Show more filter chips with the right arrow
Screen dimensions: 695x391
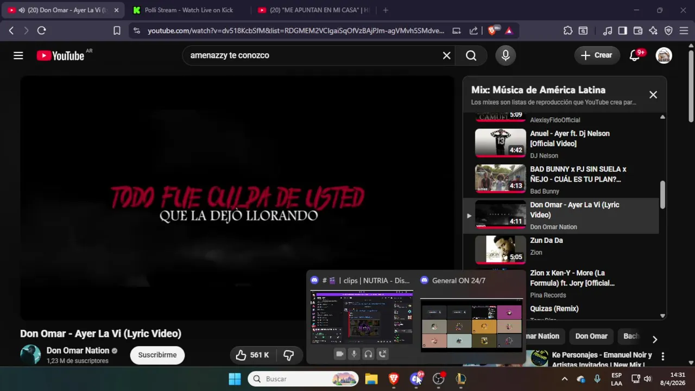point(655,339)
